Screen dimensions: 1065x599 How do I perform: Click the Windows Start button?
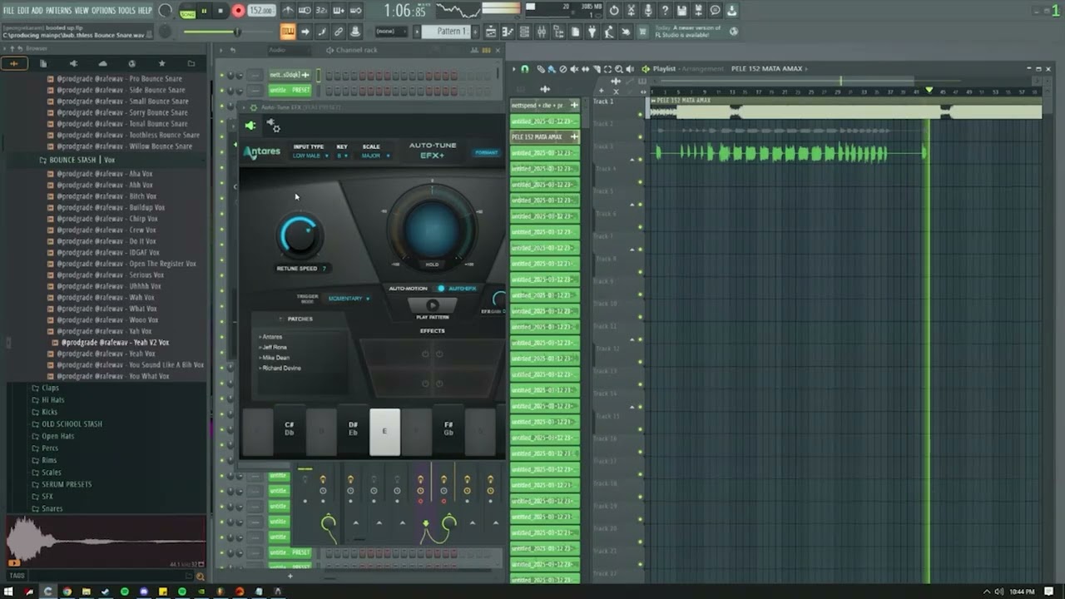(9, 592)
